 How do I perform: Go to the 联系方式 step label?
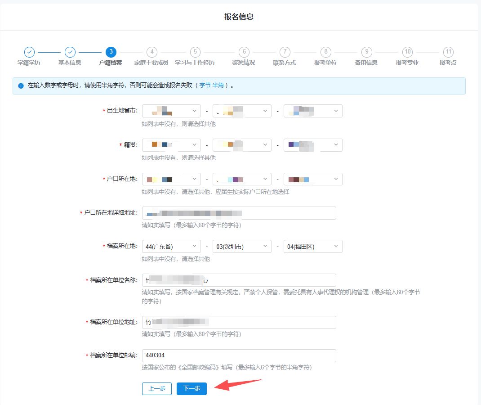[285, 63]
